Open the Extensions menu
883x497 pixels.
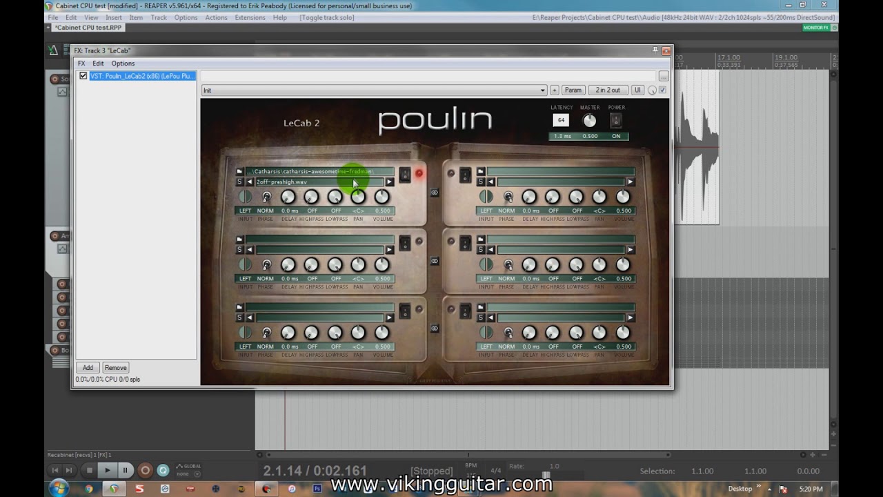(x=250, y=17)
